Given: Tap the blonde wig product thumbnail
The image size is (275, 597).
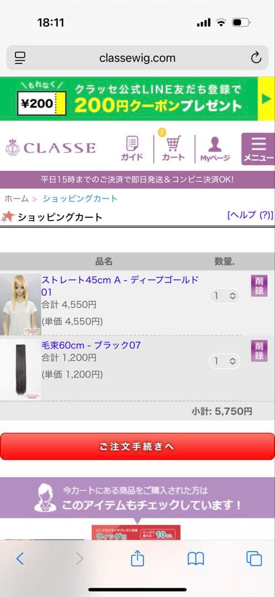Looking at the screenshot, I should point(20,304).
